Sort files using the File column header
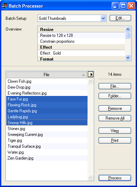The width and height of the screenshot is (137, 187). coord(47,75)
